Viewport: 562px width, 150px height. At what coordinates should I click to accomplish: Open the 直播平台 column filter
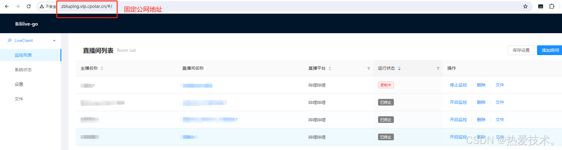(369, 68)
